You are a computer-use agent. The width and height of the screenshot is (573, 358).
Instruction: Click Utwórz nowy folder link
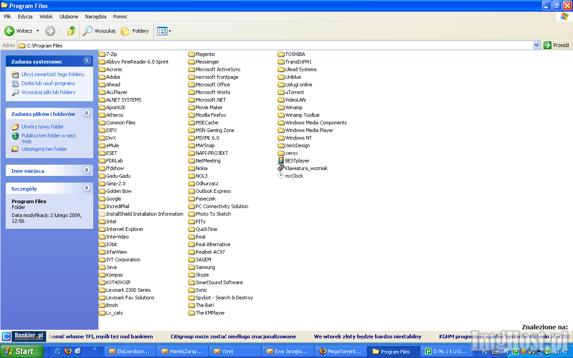click(x=43, y=127)
